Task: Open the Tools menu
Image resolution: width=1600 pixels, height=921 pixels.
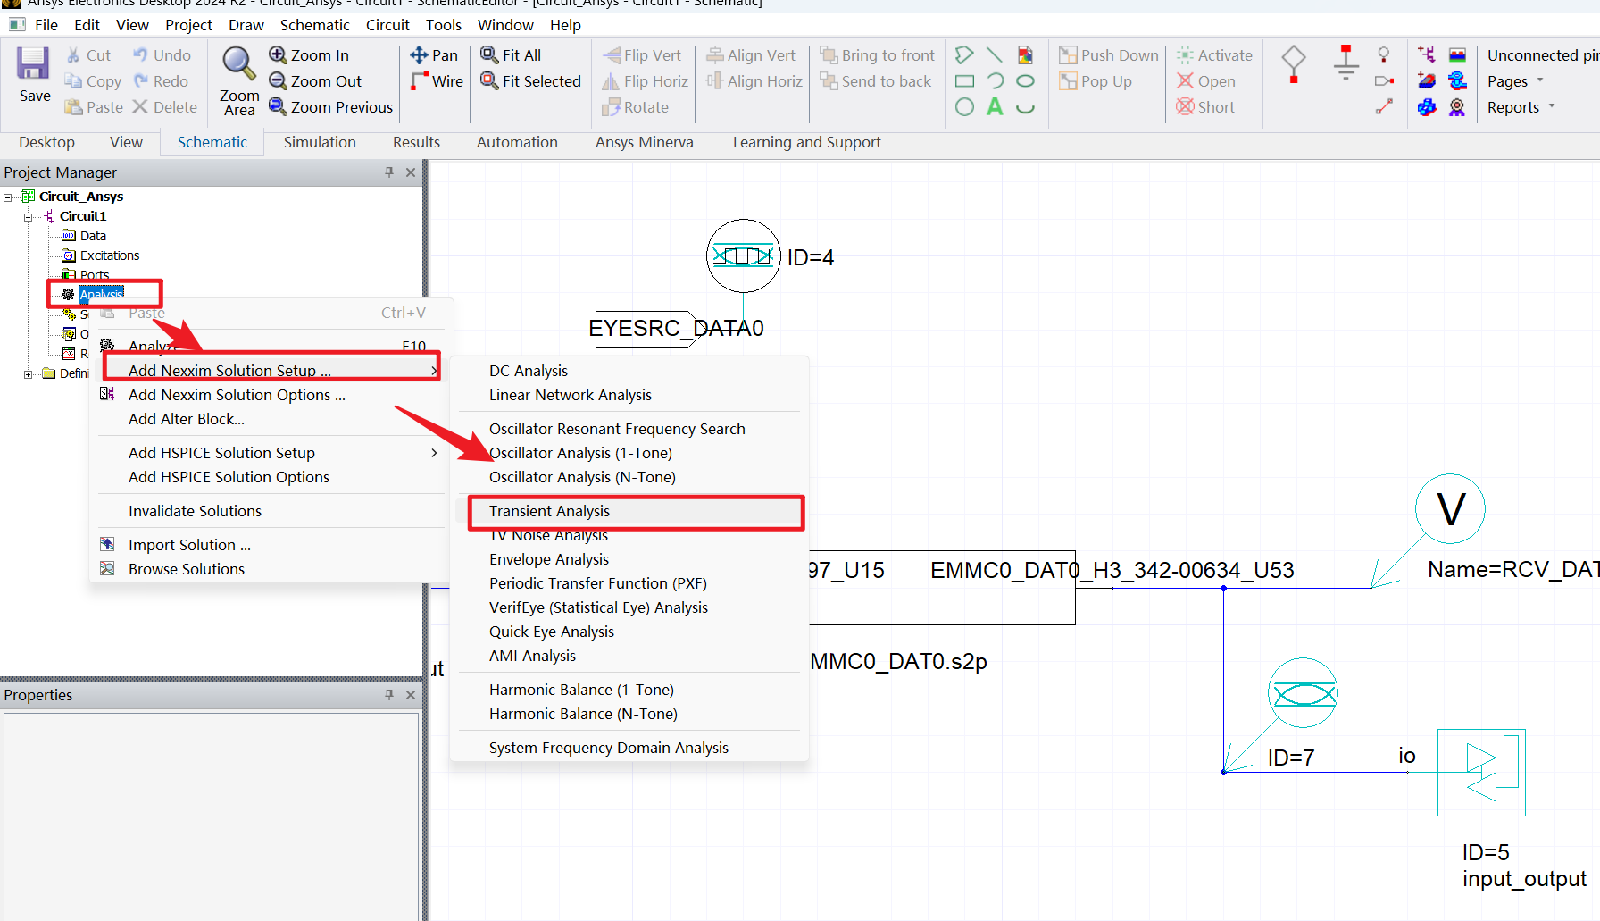Action: click(443, 25)
